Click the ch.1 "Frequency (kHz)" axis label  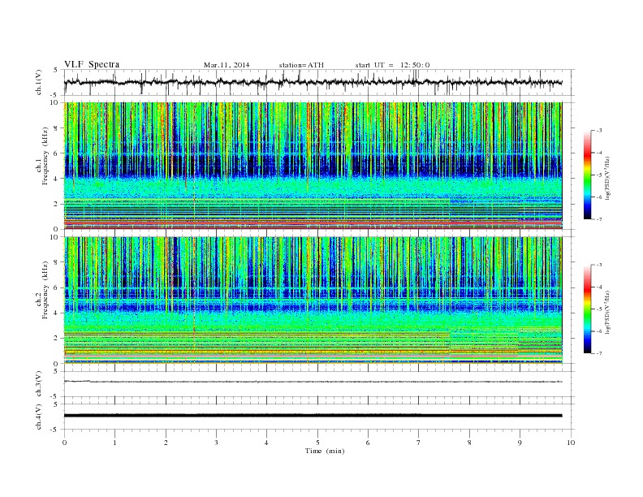click(45, 156)
